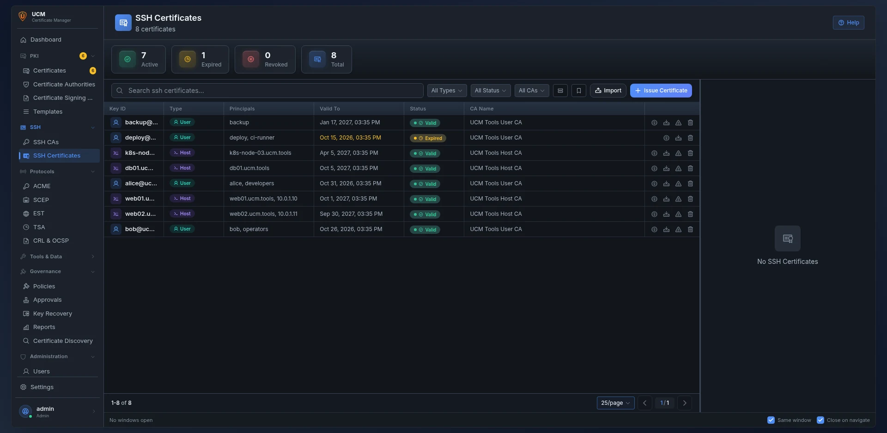This screenshot has height=433, width=887.
Task: Download the alice@uc certificate via its download icon
Action: tap(666, 184)
